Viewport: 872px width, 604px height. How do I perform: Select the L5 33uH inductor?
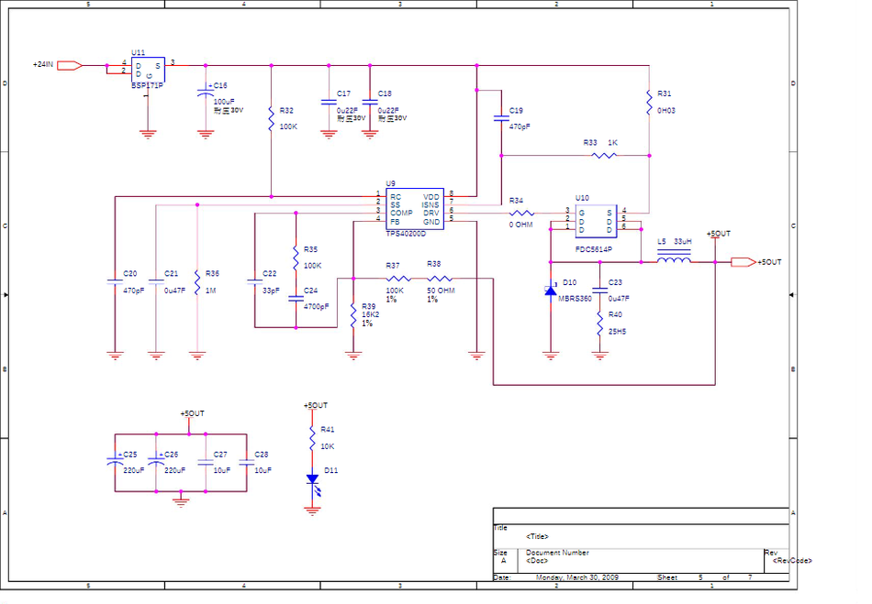(x=673, y=260)
